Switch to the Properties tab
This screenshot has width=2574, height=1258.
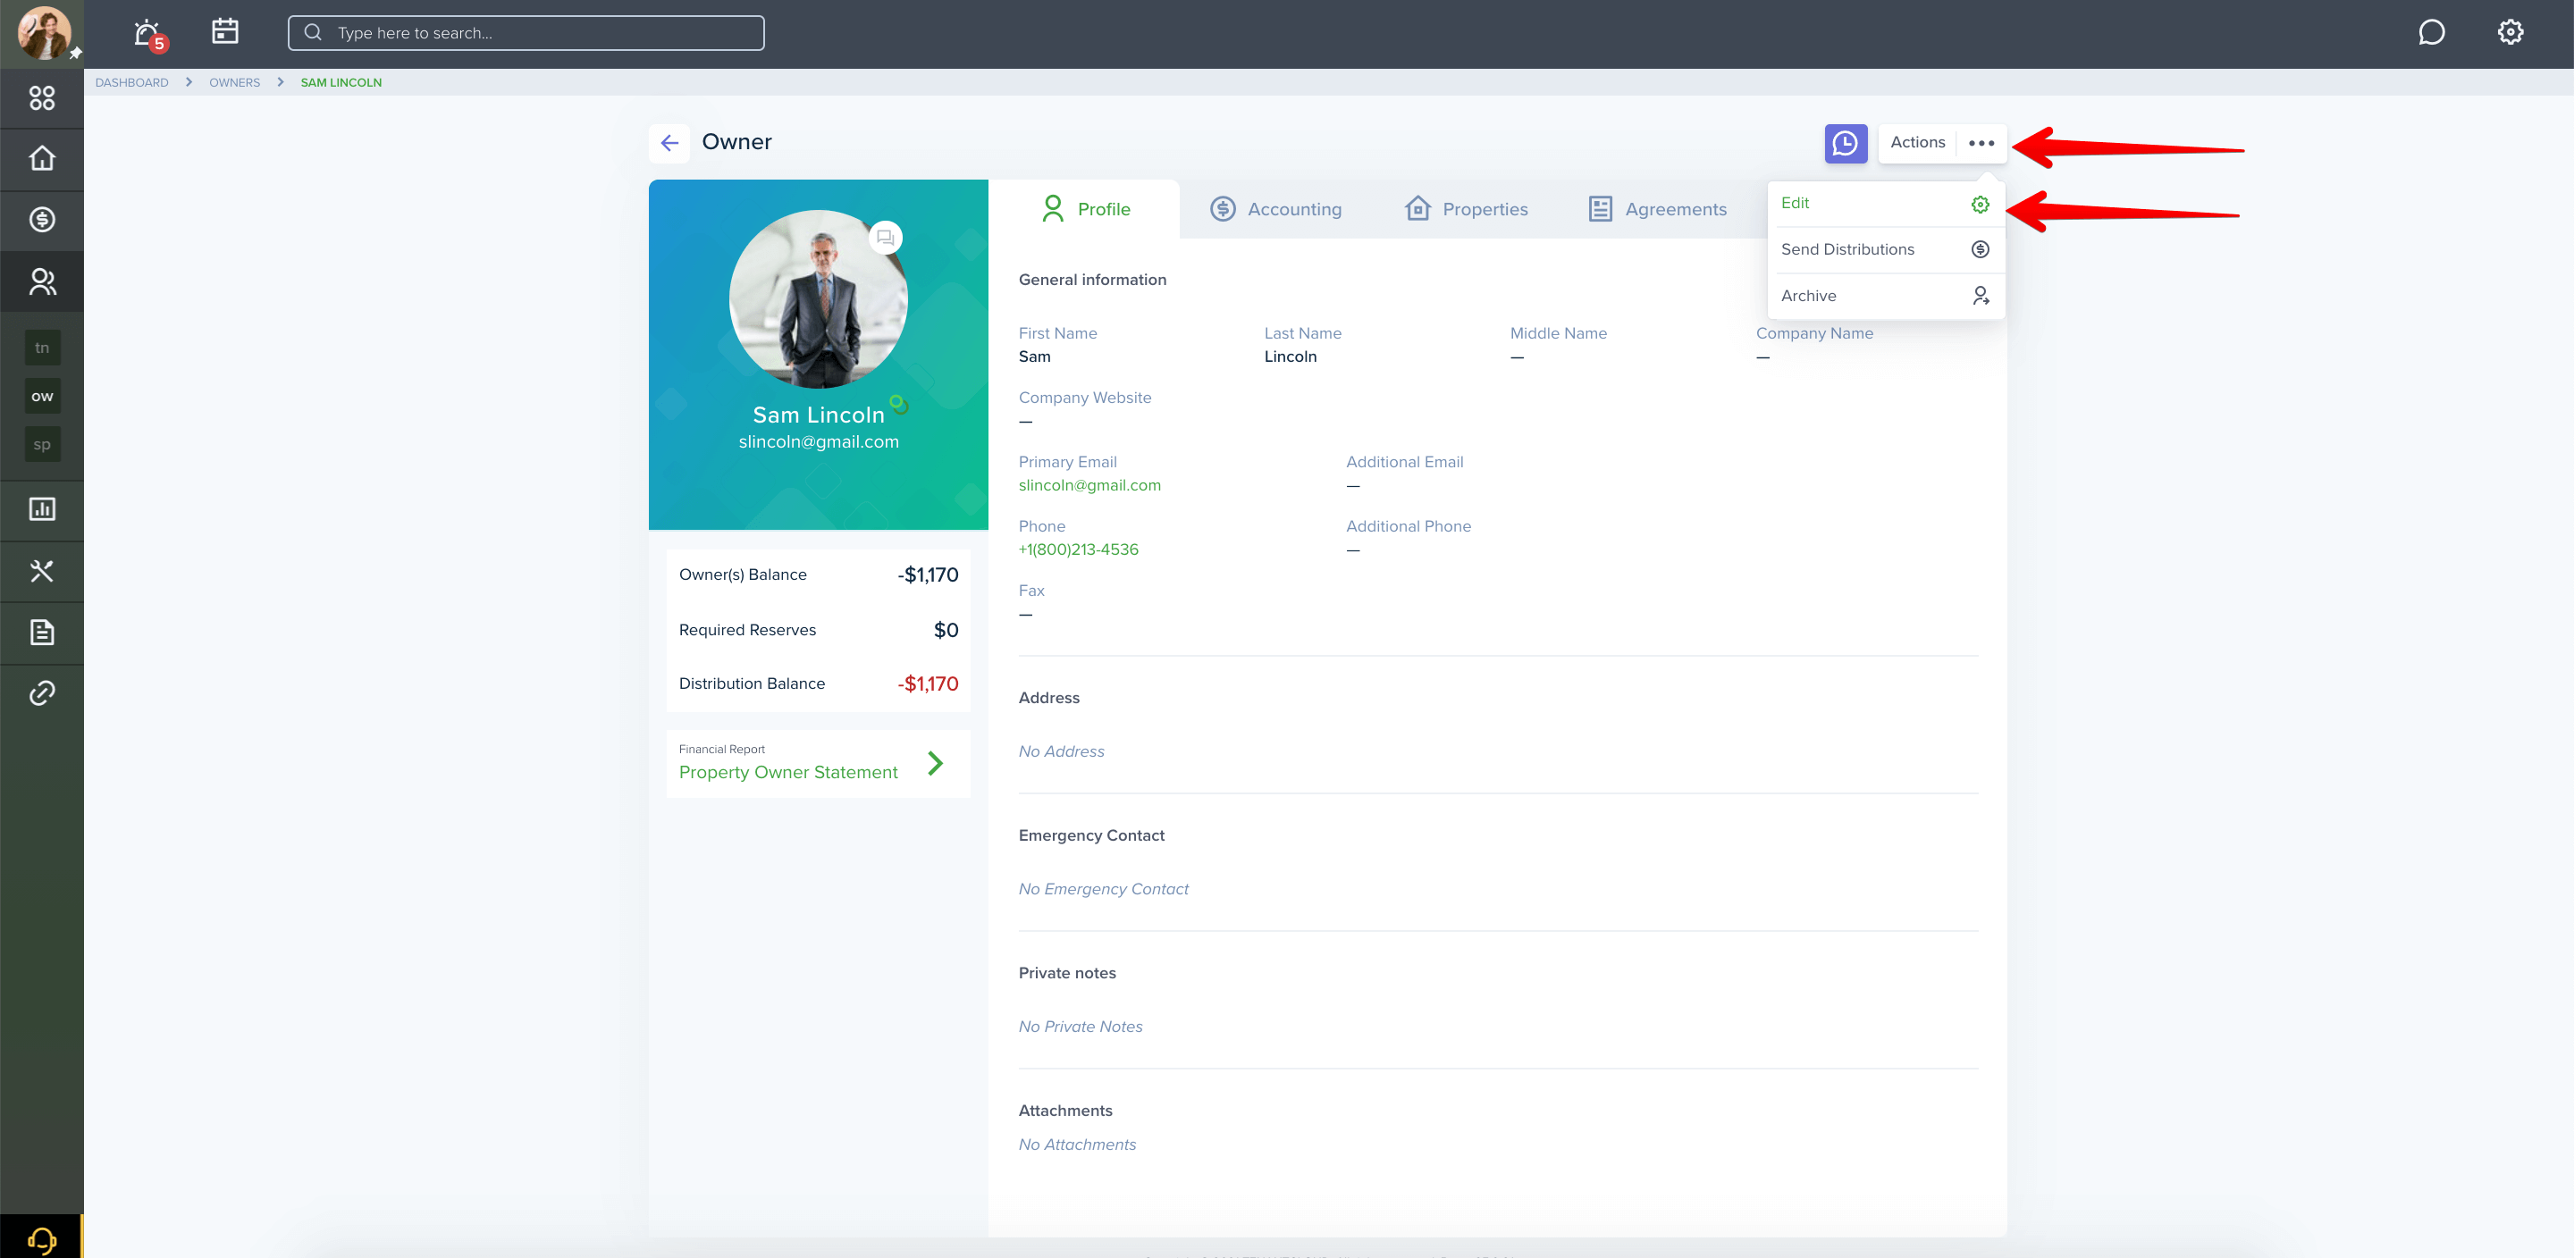point(1466,209)
